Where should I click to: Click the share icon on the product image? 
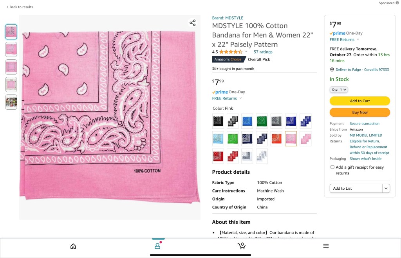click(192, 23)
